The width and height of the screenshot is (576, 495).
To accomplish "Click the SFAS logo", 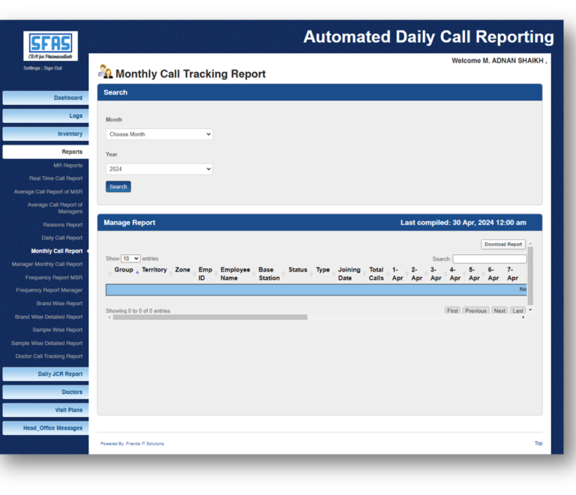I will (50, 46).
